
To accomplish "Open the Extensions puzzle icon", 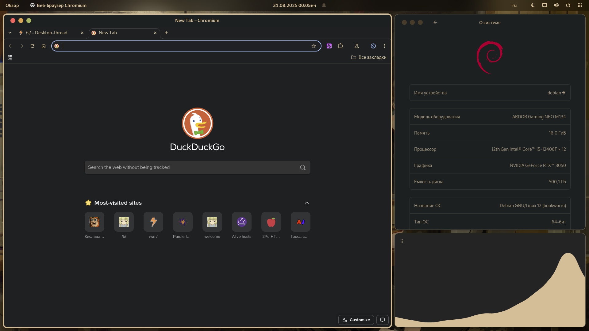I will point(341,46).
